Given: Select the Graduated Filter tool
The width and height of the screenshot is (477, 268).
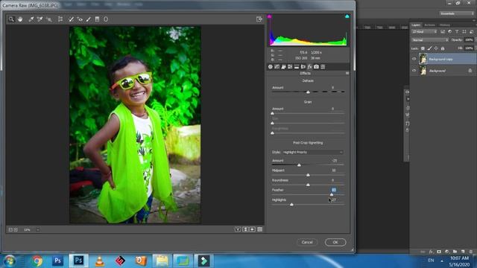Looking at the screenshot, I should pos(97,19).
